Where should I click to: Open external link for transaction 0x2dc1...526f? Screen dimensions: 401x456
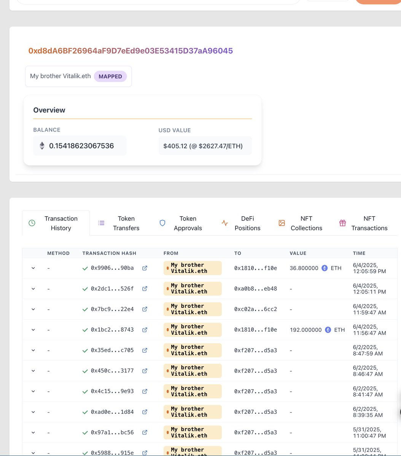tap(145, 289)
